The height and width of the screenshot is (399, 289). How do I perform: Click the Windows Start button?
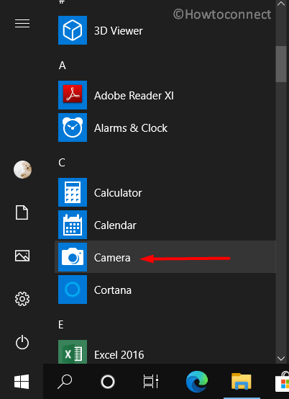click(22, 382)
